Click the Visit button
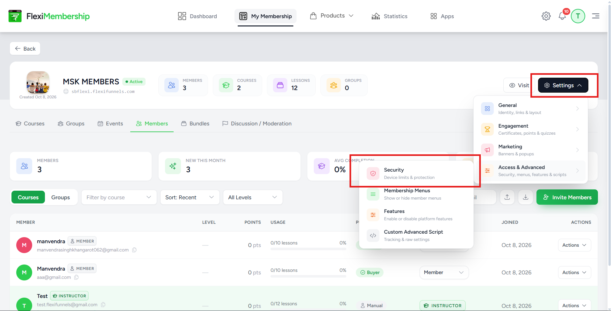 pyautogui.click(x=519, y=85)
